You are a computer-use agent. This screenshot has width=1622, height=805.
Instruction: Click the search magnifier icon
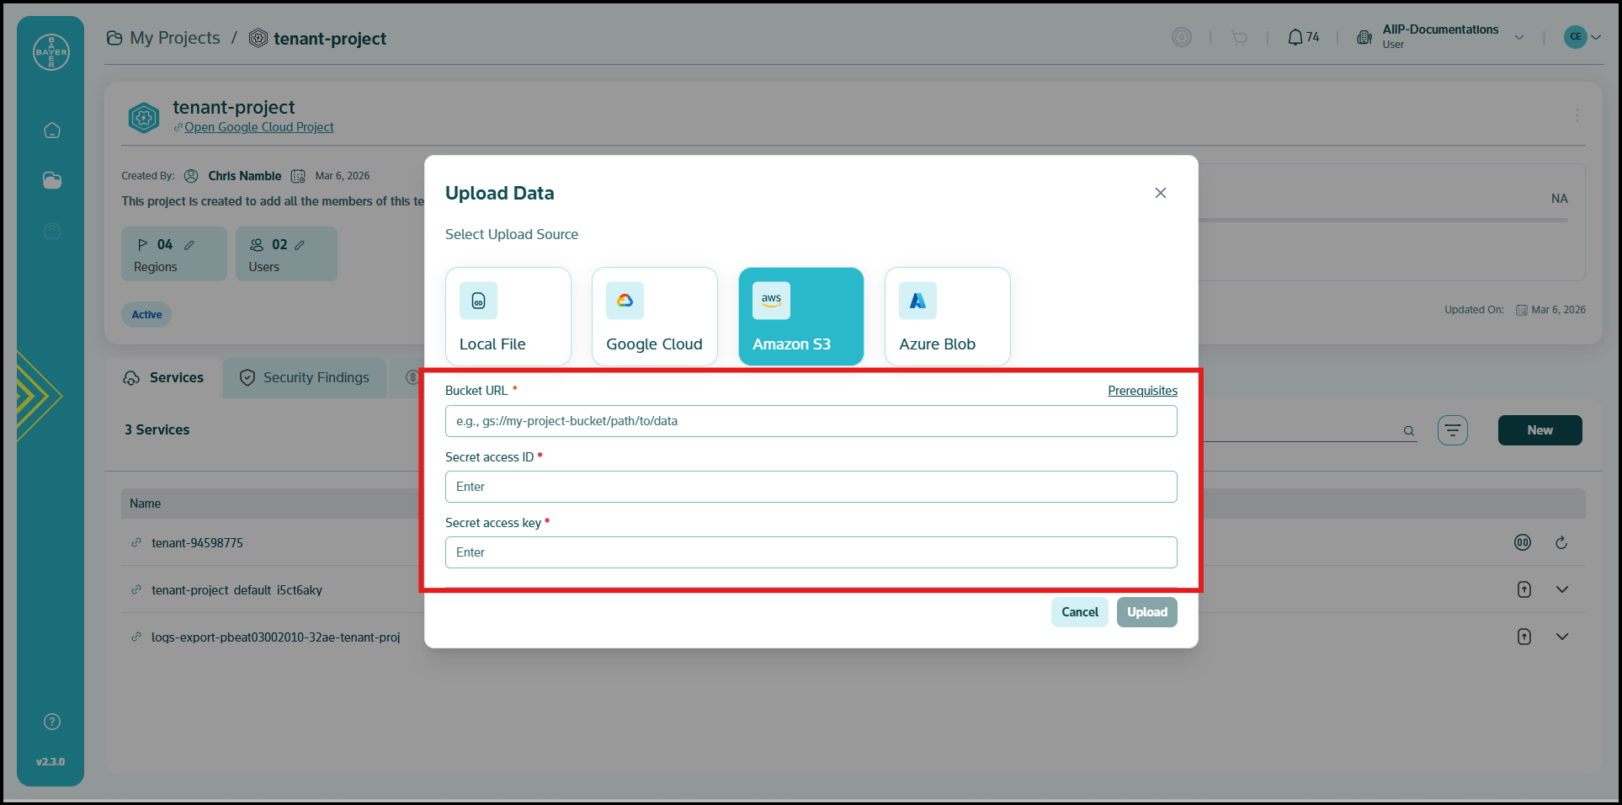1408,431
